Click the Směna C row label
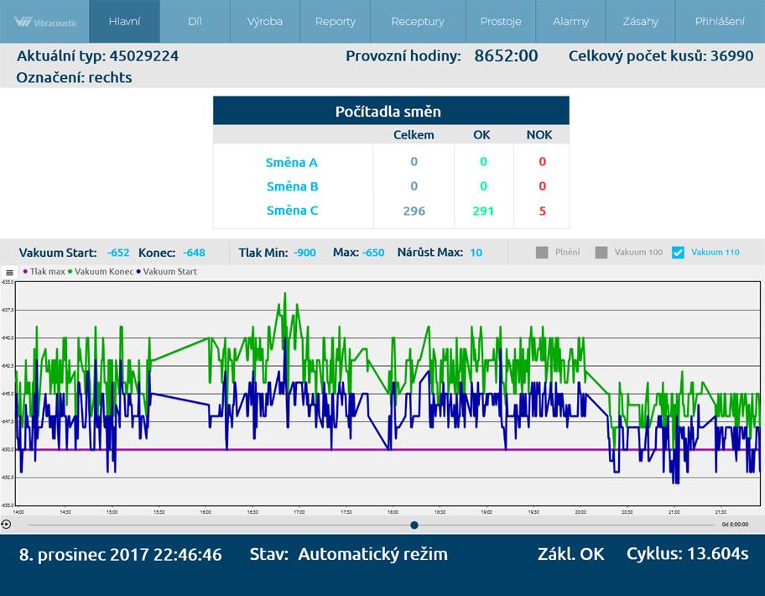765x596 pixels. point(292,211)
